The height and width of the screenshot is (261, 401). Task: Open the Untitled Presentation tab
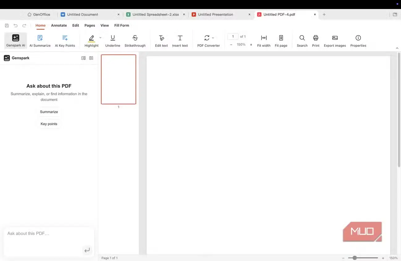pyautogui.click(x=215, y=15)
